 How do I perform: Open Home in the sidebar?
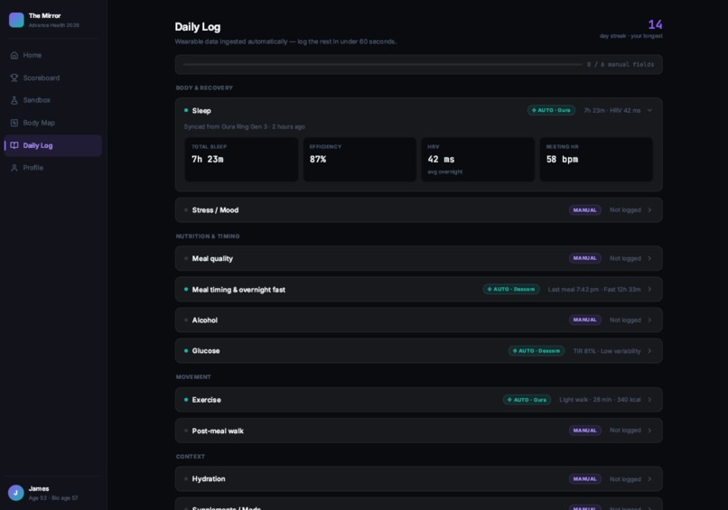53,55
